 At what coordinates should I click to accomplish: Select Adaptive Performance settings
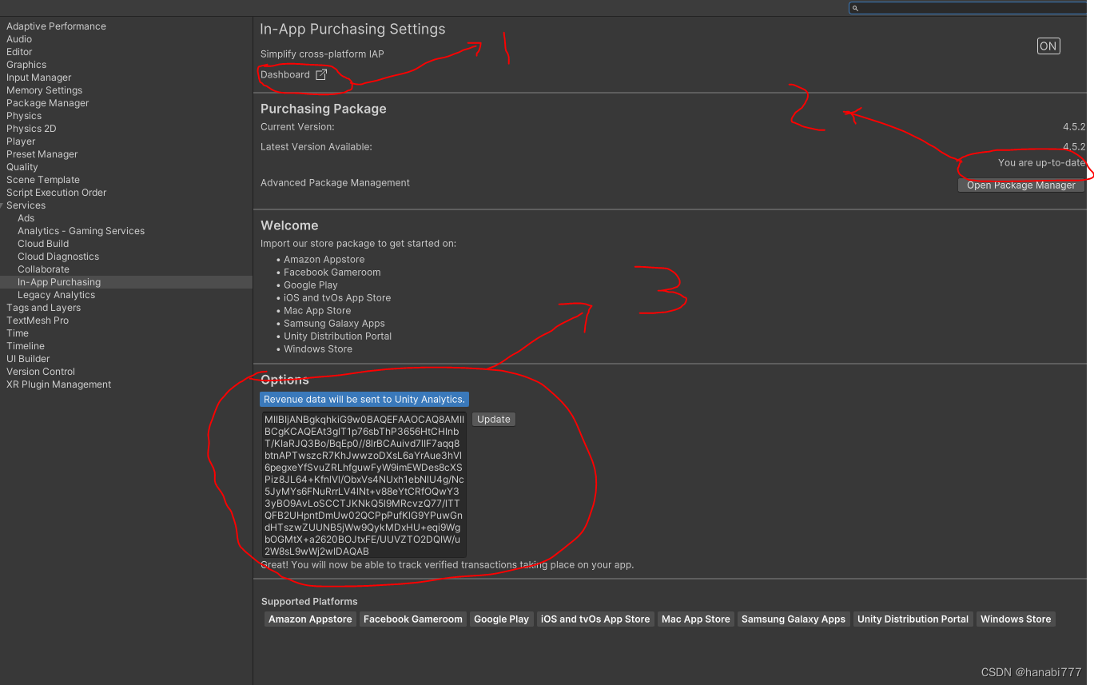pos(56,26)
